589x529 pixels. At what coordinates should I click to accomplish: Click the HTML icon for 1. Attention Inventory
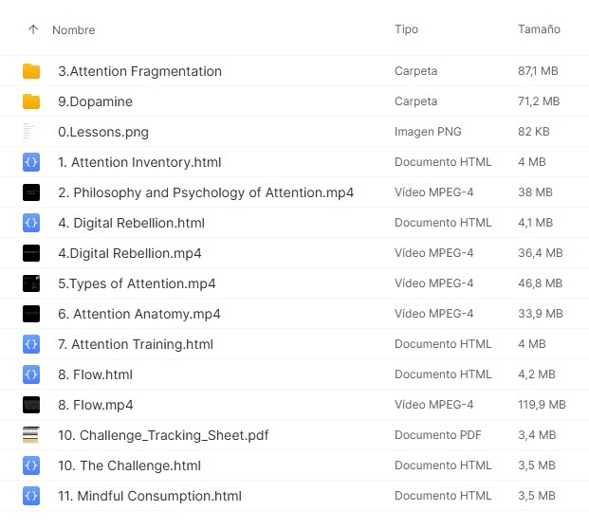tap(31, 162)
